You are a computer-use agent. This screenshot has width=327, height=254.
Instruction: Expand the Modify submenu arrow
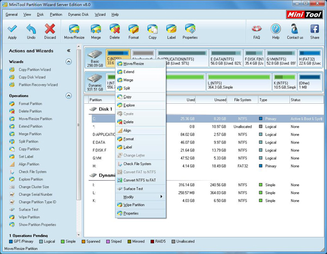[161, 197]
